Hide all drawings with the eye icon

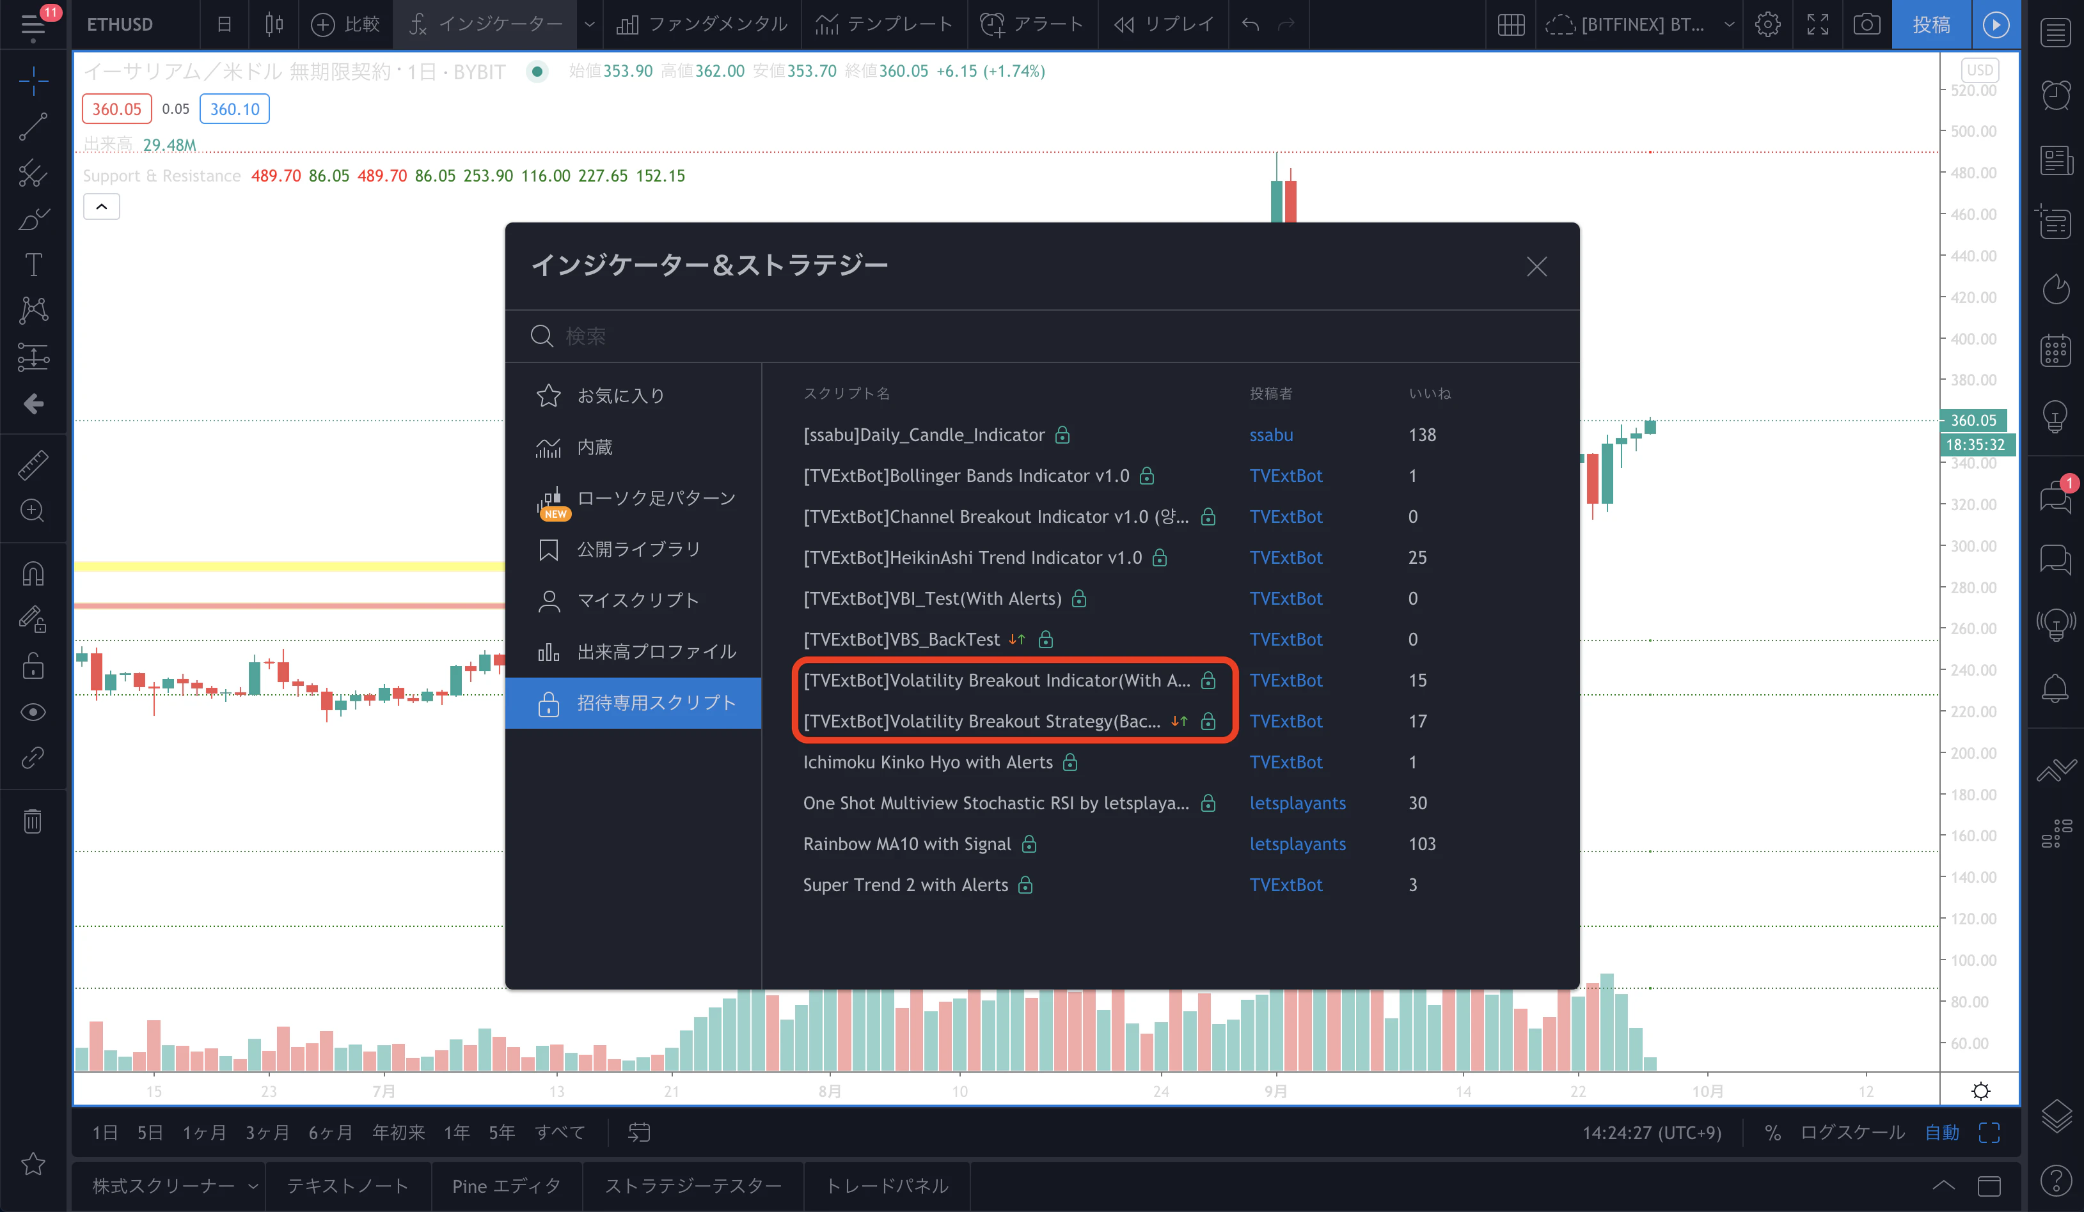pyautogui.click(x=33, y=711)
